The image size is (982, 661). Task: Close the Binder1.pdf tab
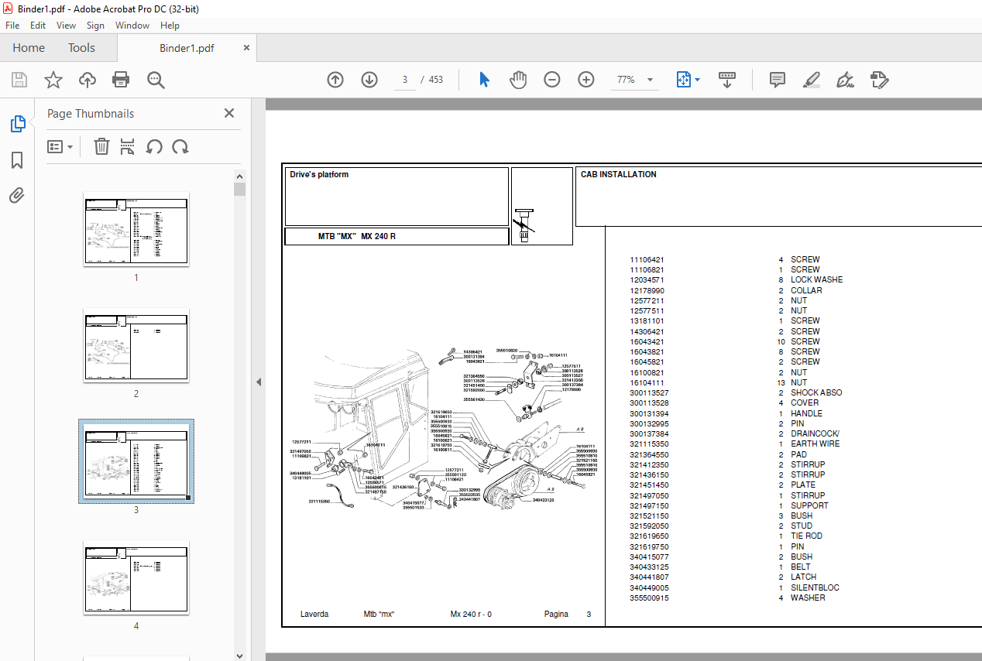coord(247,47)
